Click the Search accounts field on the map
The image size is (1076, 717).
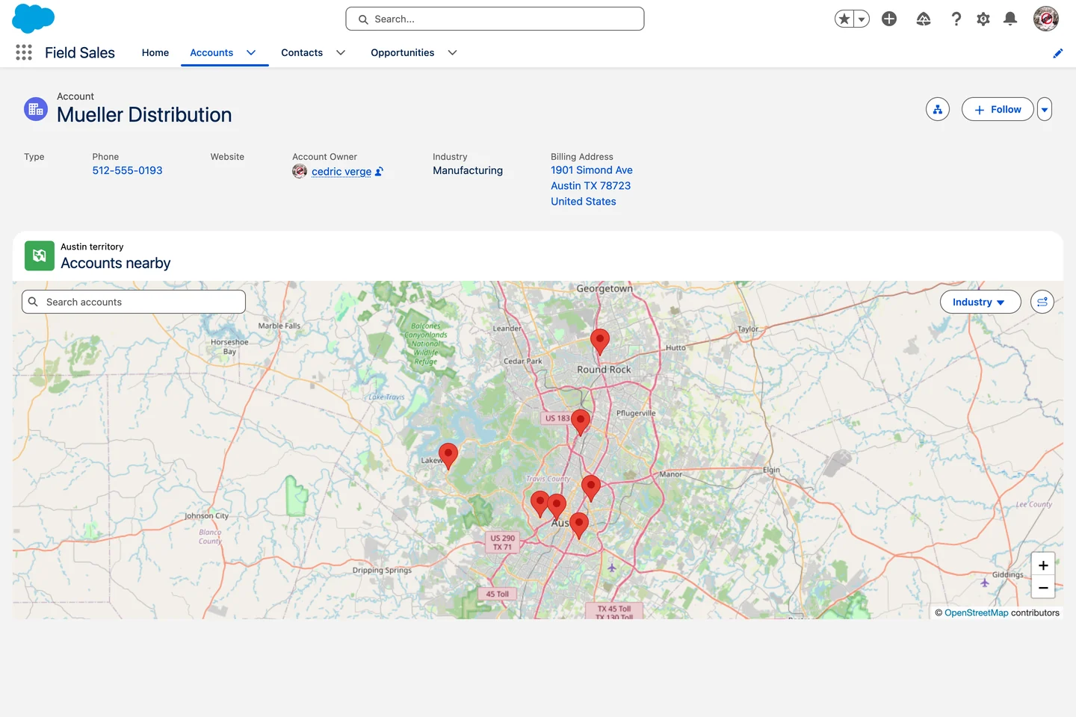pyautogui.click(x=134, y=302)
